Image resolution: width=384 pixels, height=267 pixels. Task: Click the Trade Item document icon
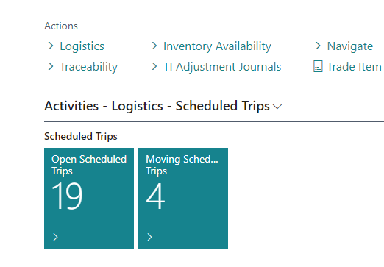coord(318,66)
